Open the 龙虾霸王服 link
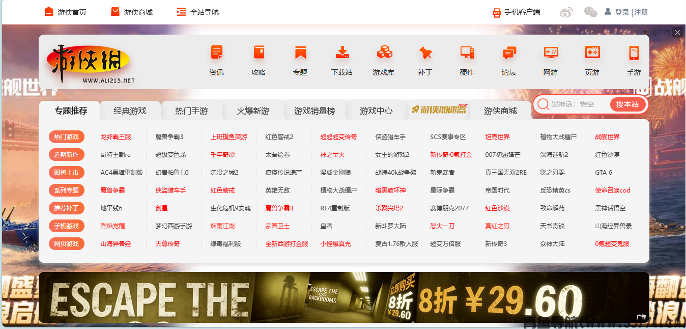686x329 pixels. 116,137
